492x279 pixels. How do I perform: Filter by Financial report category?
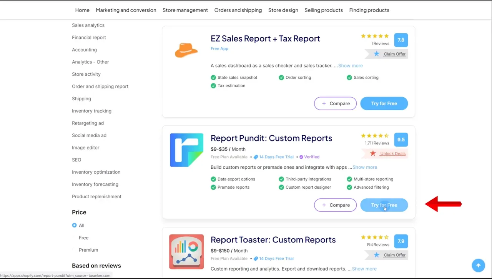89,37
